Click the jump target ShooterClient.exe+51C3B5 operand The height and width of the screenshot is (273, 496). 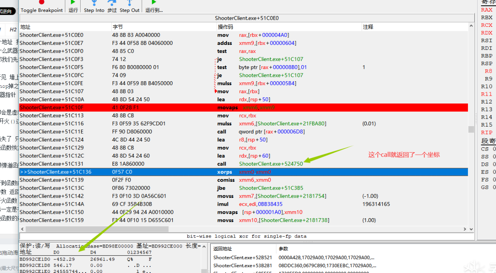click(271, 188)
